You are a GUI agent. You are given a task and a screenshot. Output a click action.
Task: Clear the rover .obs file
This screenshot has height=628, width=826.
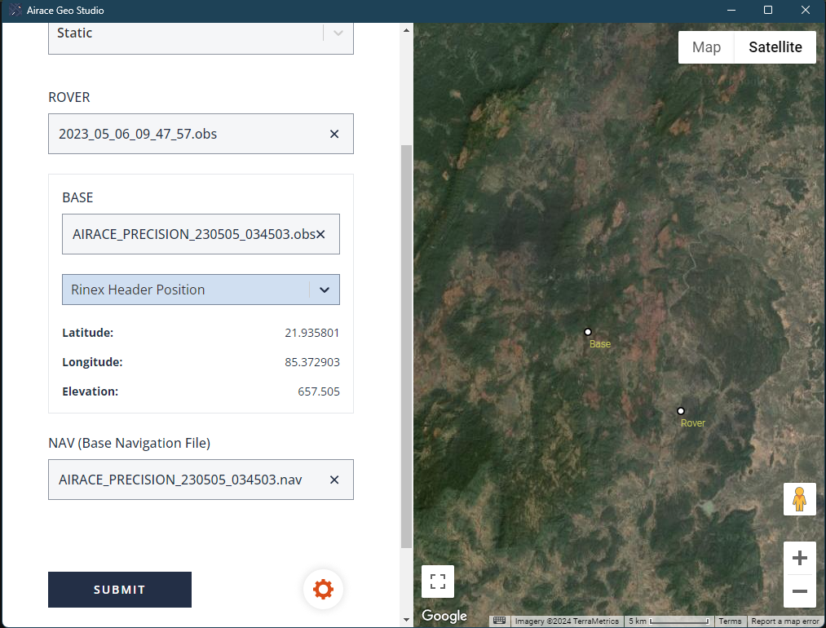(x=334, y=134)
